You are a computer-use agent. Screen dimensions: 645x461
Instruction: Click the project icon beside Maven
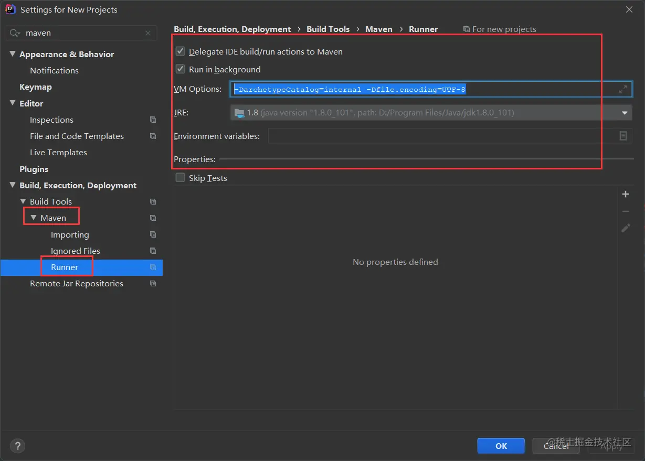(153, 218)
